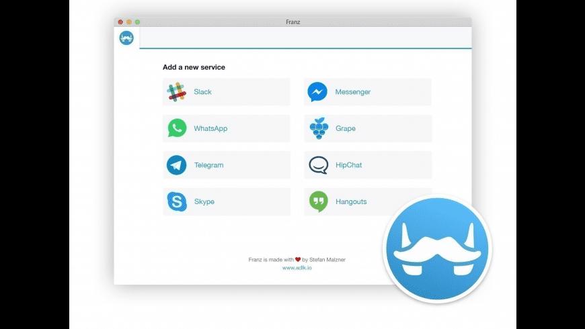Click the Telegram paper plane icon
Image resolution: width=585 pixels, height=329 pixels.
point(176,165)
